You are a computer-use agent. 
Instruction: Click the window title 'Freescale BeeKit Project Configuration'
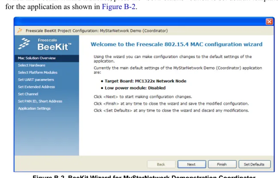tap(97, 31)
